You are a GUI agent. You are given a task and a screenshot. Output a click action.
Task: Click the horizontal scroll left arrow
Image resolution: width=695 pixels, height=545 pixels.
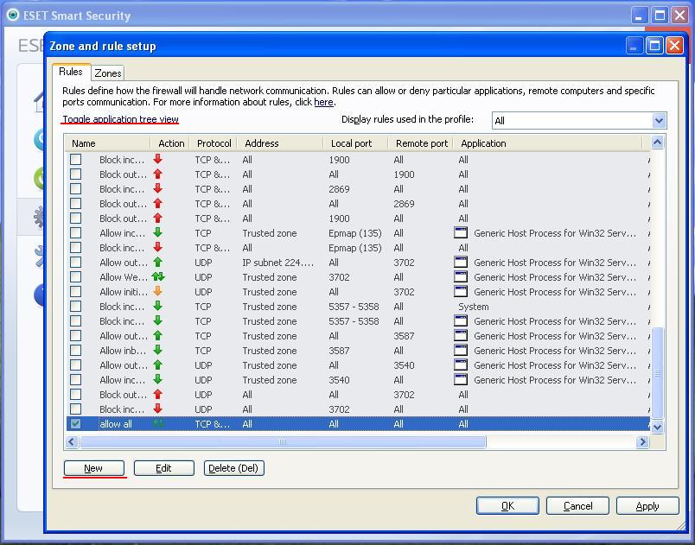tap(73, 442)
